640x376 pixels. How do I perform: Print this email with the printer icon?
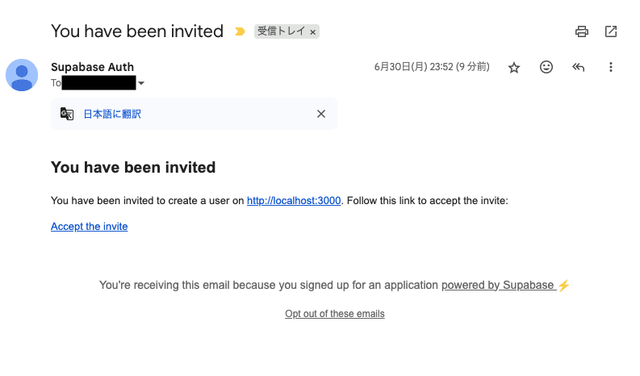pyautogui.click(x=582, y=31)
